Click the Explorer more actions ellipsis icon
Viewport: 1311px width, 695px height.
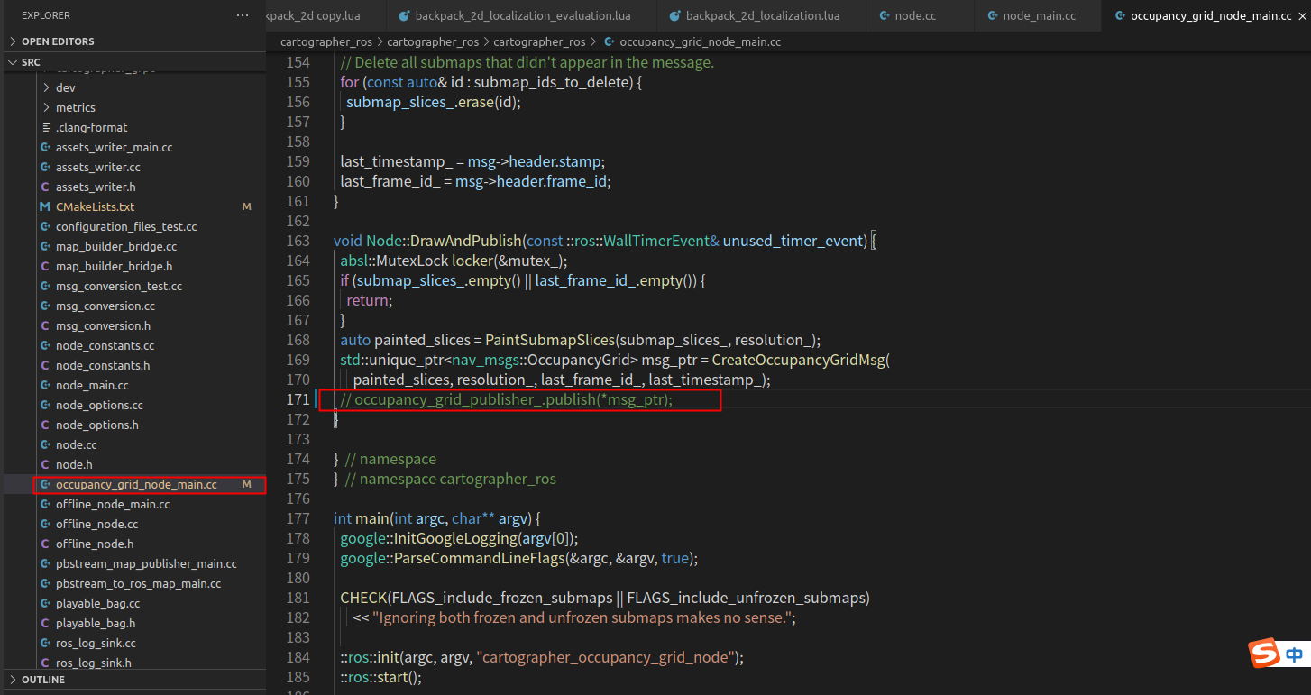[241, 14]
